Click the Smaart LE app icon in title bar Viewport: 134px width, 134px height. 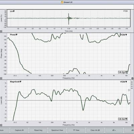(x=62, y=2)
